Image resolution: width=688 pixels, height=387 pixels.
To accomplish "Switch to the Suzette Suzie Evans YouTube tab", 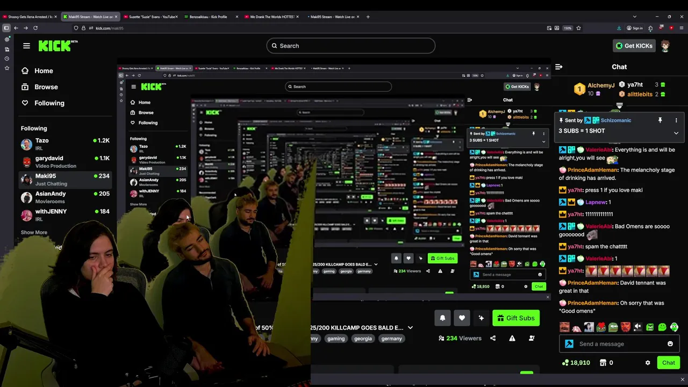I will point(152,17).
